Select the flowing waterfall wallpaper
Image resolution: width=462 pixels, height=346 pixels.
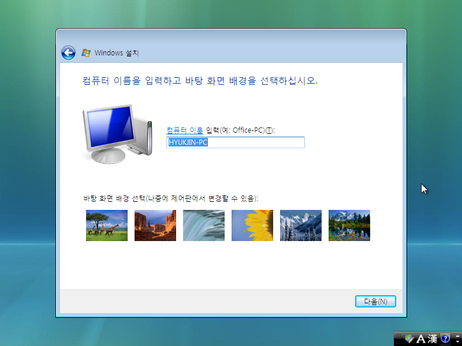click(204, 225)
